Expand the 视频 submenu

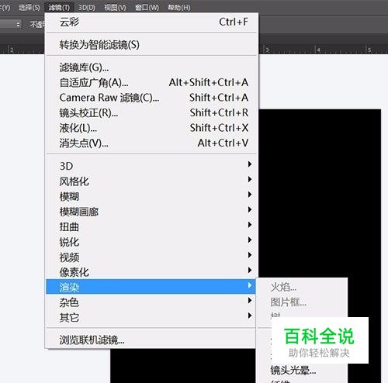tap(151, 257)
